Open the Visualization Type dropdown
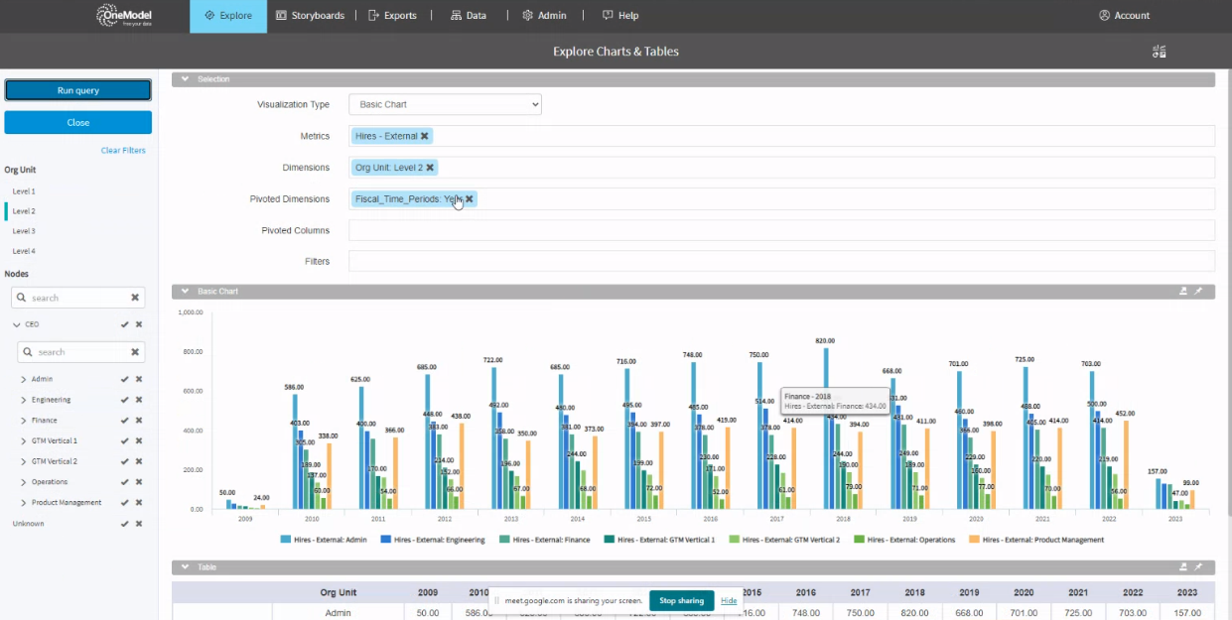Screen dimensions: 1232x620 click(445, 104)
